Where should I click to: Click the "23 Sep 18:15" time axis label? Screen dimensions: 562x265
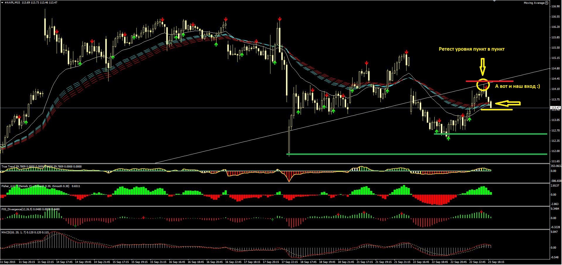[496, 262]
